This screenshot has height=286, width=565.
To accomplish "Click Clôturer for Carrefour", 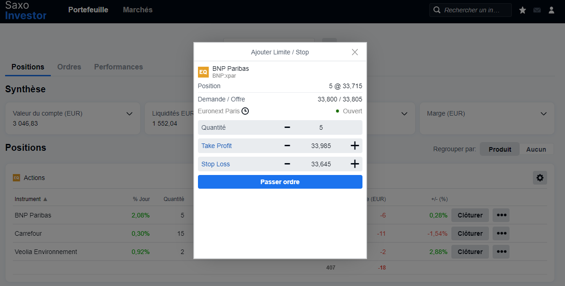I will coord(470,233).
